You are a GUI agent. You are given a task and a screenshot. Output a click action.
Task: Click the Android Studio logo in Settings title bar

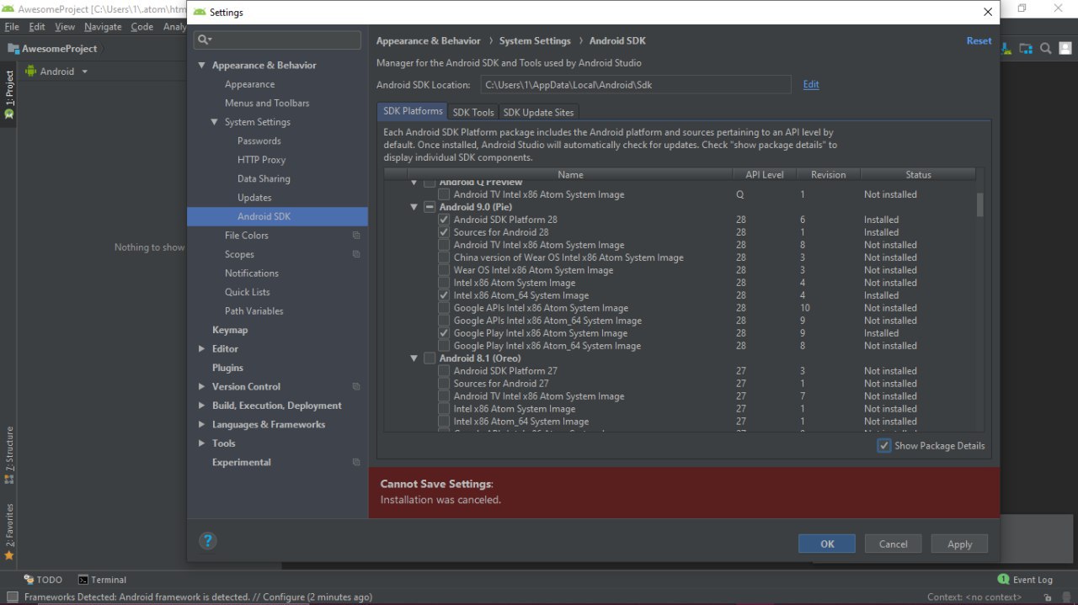click(200, 13)
